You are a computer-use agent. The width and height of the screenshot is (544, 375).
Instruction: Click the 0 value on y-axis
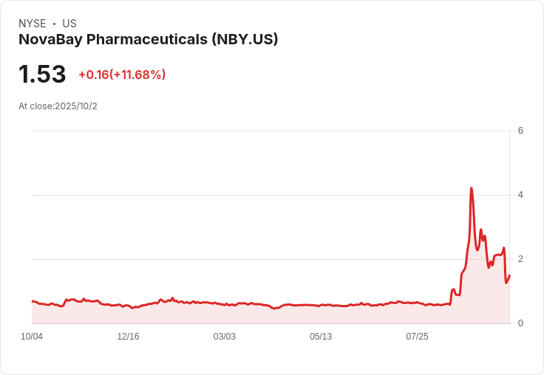pos(520,323)
